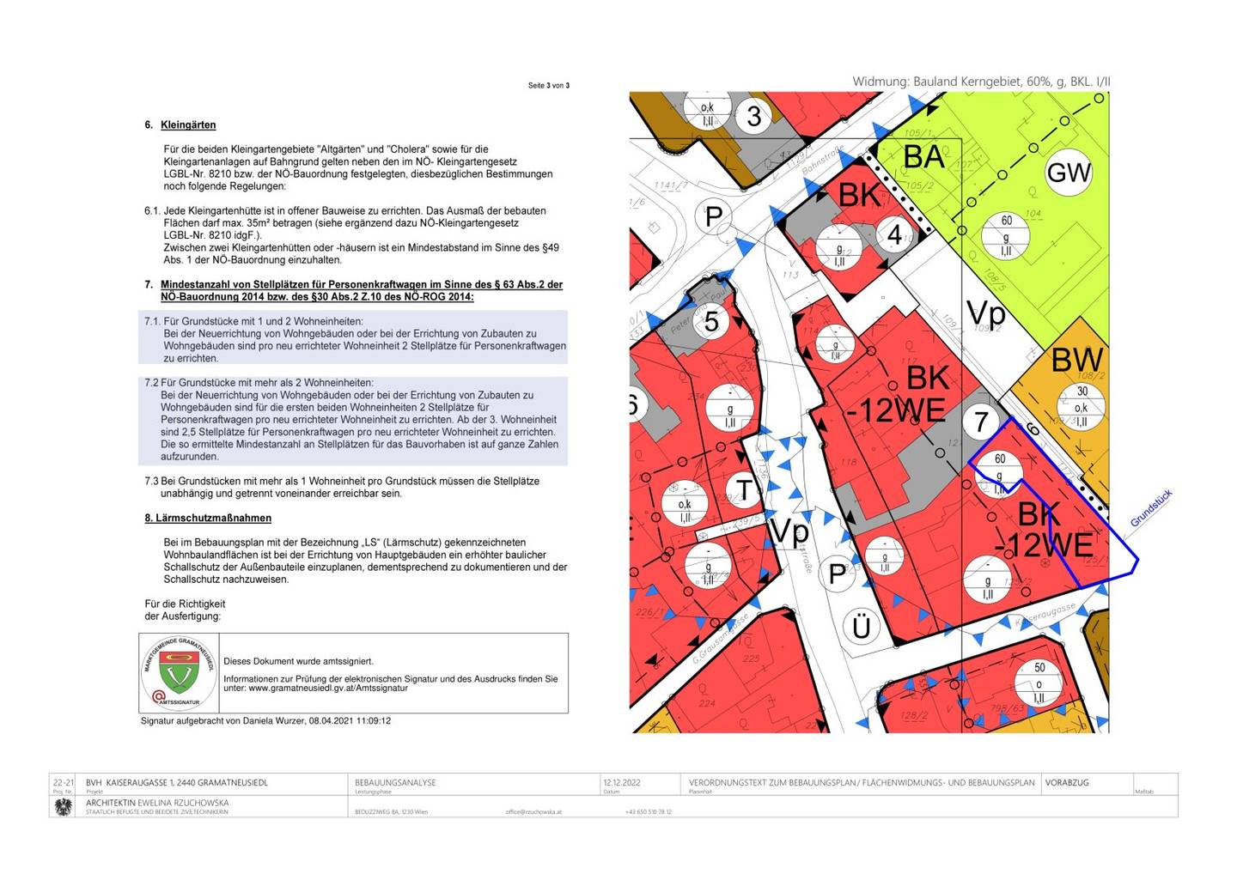This screenshot has height=874, width=1237.
Task: Click the parking P circle left of BK 4
Action: [713, 216]
